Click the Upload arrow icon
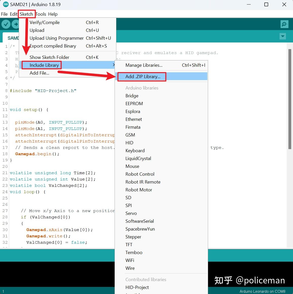 point(15,24)
